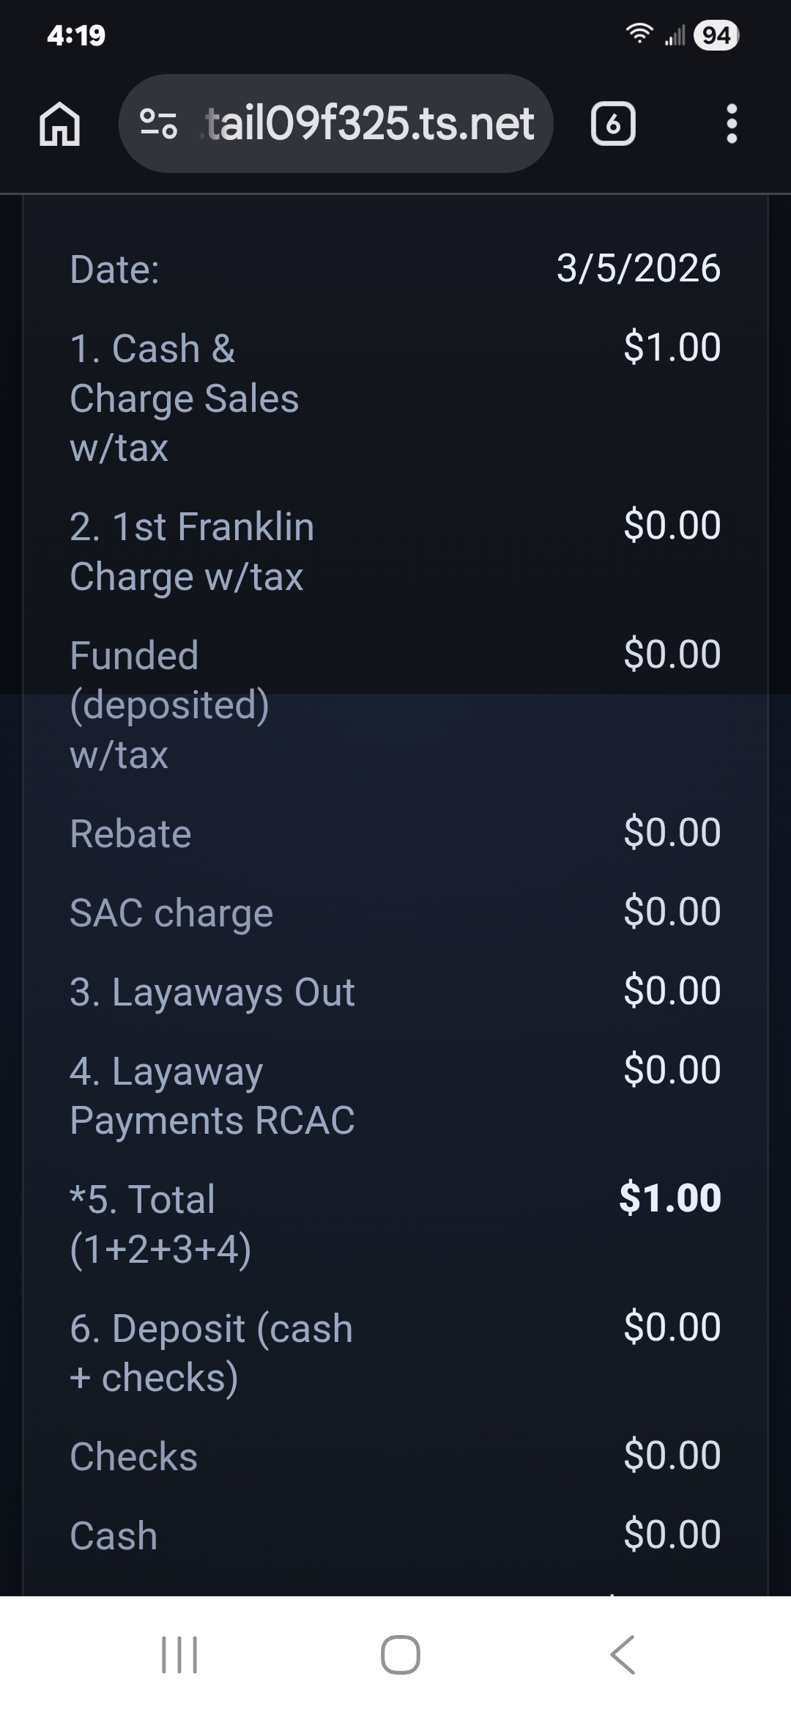This screenshot has height=1715, width=791.
Task: Tap the bold Total $1.00 value
Action: click(669, 1198)
